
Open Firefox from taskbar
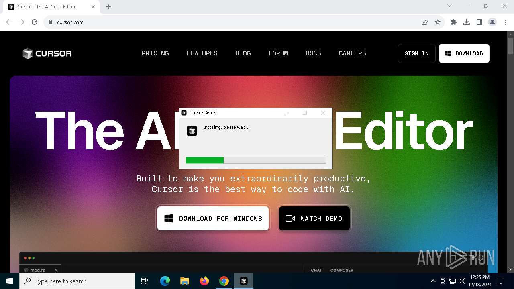204,281
